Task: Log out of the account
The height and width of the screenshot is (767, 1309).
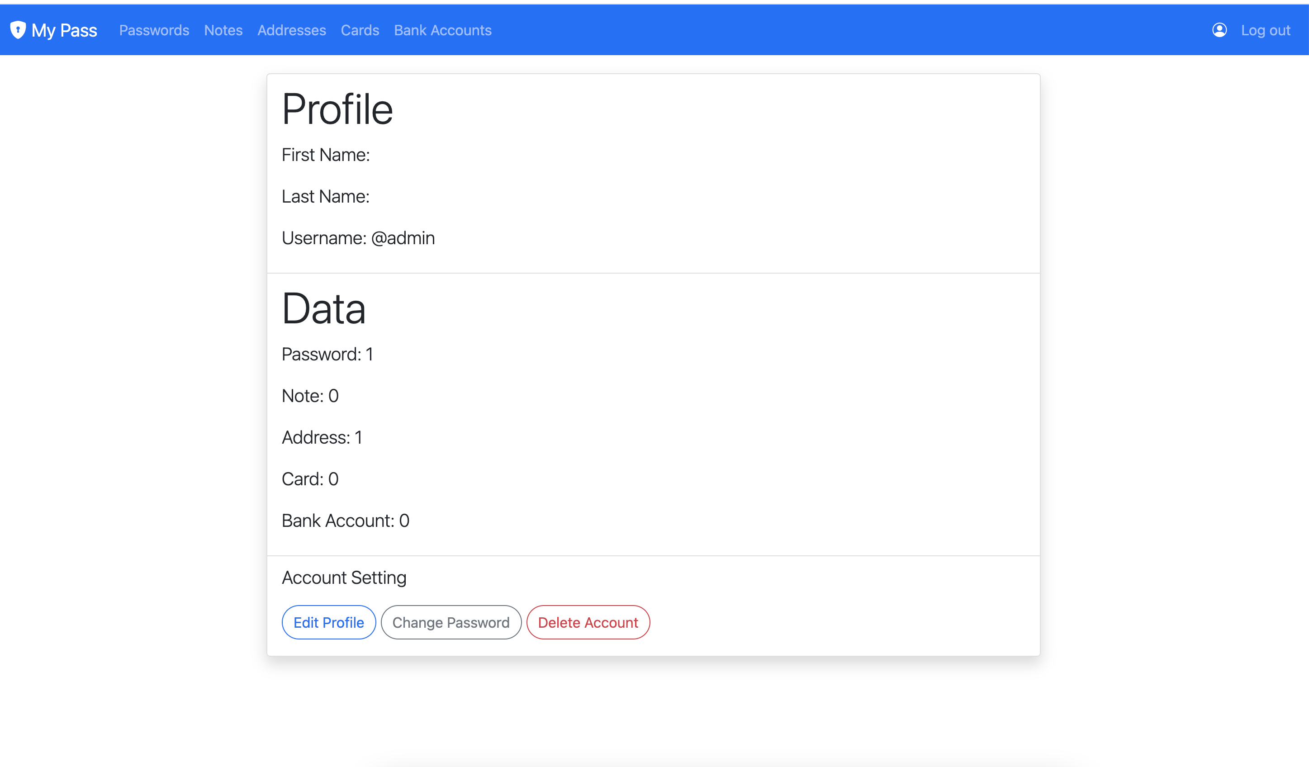Action: [x=1265, y=30]
